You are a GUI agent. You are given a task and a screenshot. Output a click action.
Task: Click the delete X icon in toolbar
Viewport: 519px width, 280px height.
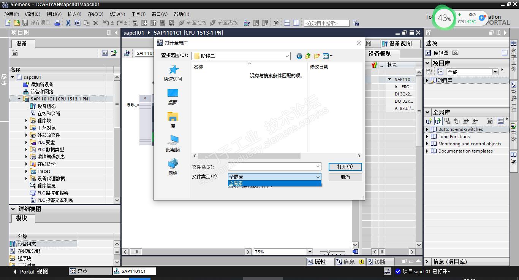(96, 23)
